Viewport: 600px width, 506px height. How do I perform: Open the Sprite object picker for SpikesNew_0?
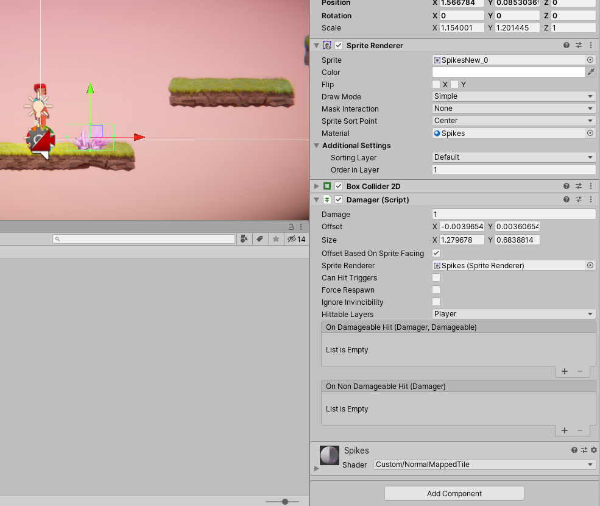tap(590, 60)
